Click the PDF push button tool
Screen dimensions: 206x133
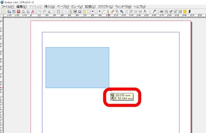[x=161, y=11]
